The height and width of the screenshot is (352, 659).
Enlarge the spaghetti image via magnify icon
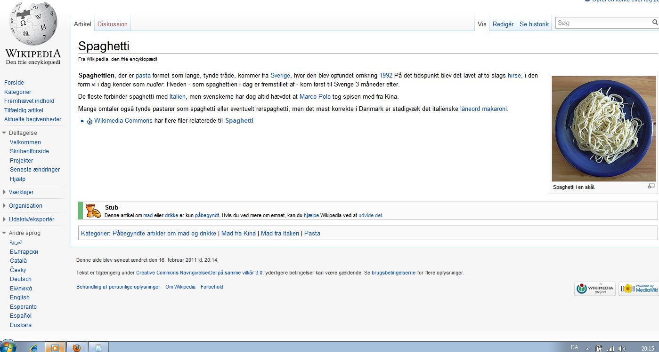651,186
